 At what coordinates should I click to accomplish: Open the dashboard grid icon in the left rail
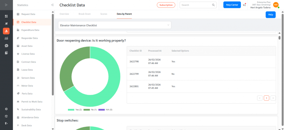coord(6,16)
